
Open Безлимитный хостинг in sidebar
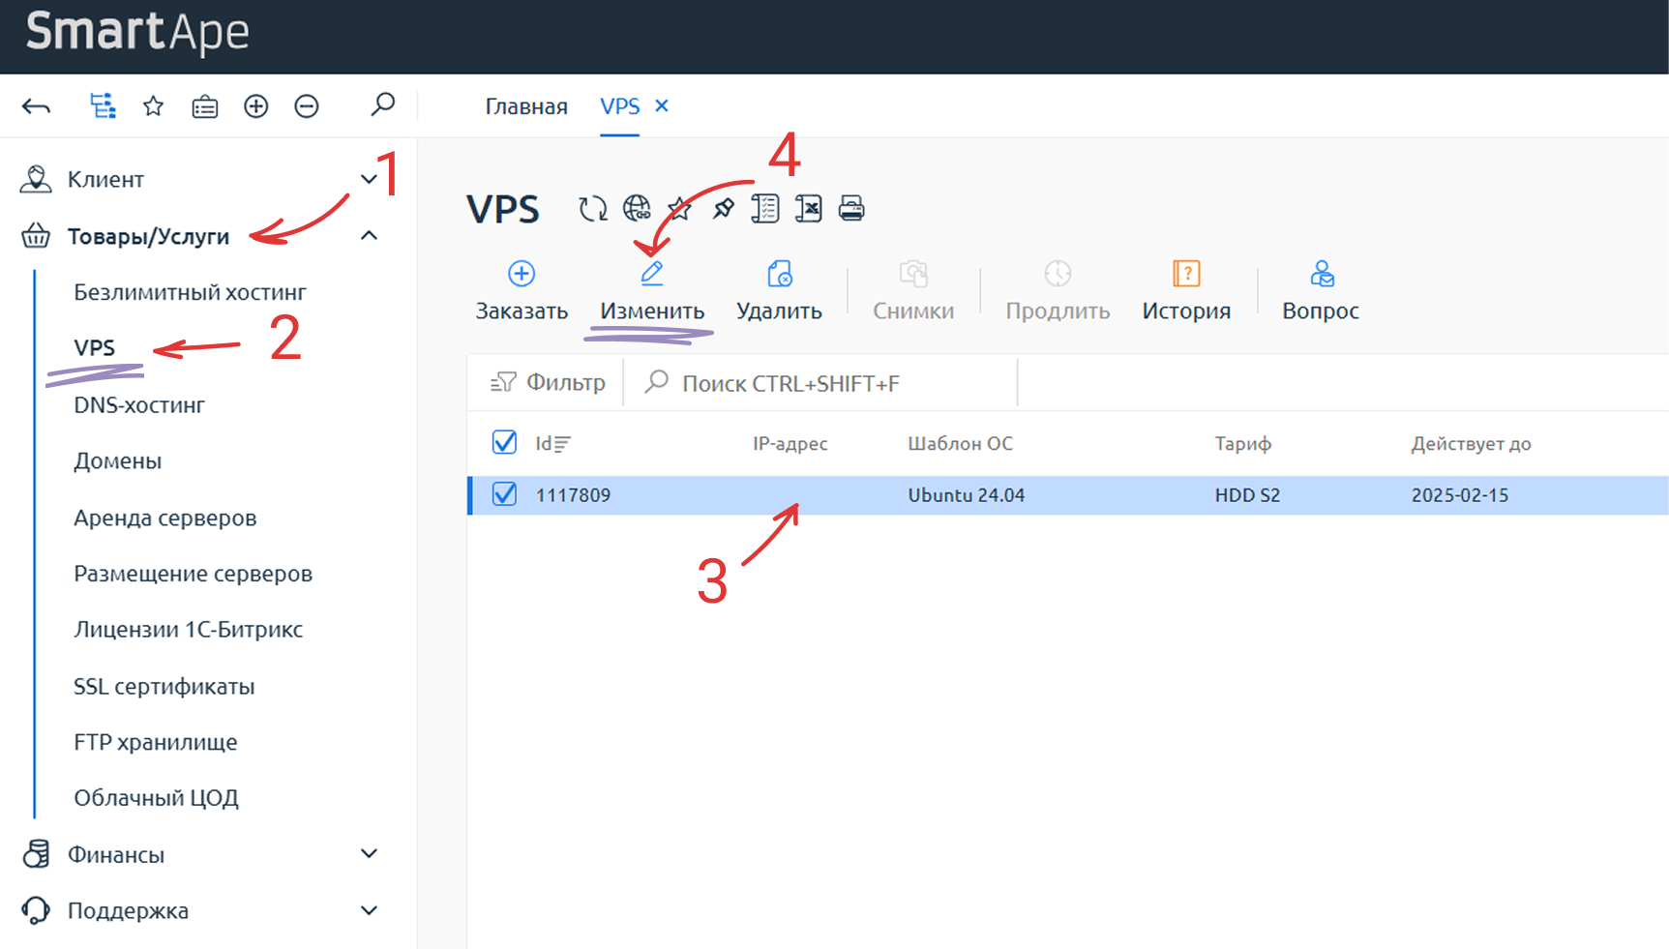click(190, 292)
